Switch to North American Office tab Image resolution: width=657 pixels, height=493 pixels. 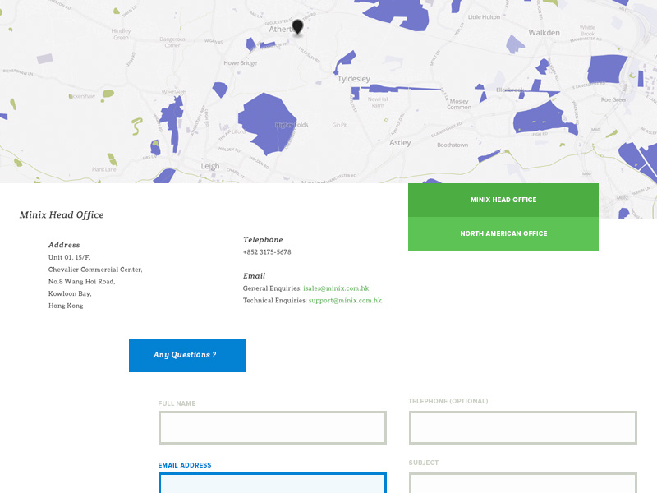tap(503, 233)
